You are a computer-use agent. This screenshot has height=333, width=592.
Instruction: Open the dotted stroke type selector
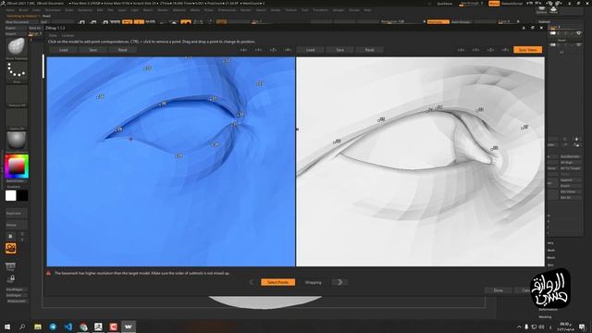tap(17, 71)
